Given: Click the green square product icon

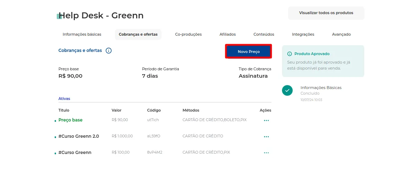Looking at the screenshot, I should (x=59, y=16).
